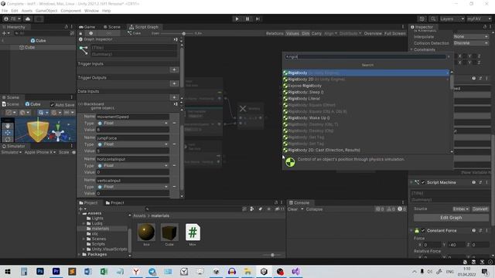The height and width of the screenshot is (278, 495).
Task: Open the myFAV layout dropdown
Action: pos(479,19)
